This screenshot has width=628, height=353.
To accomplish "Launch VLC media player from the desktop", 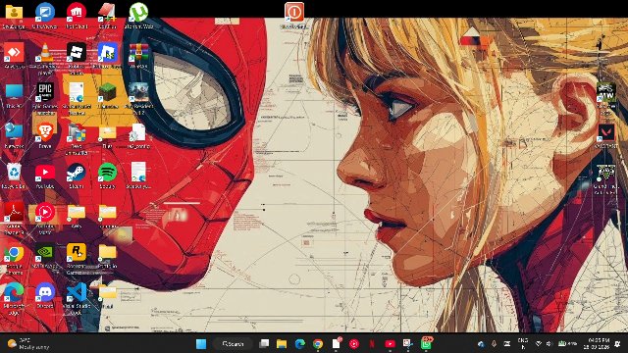I will pos(45,52).
